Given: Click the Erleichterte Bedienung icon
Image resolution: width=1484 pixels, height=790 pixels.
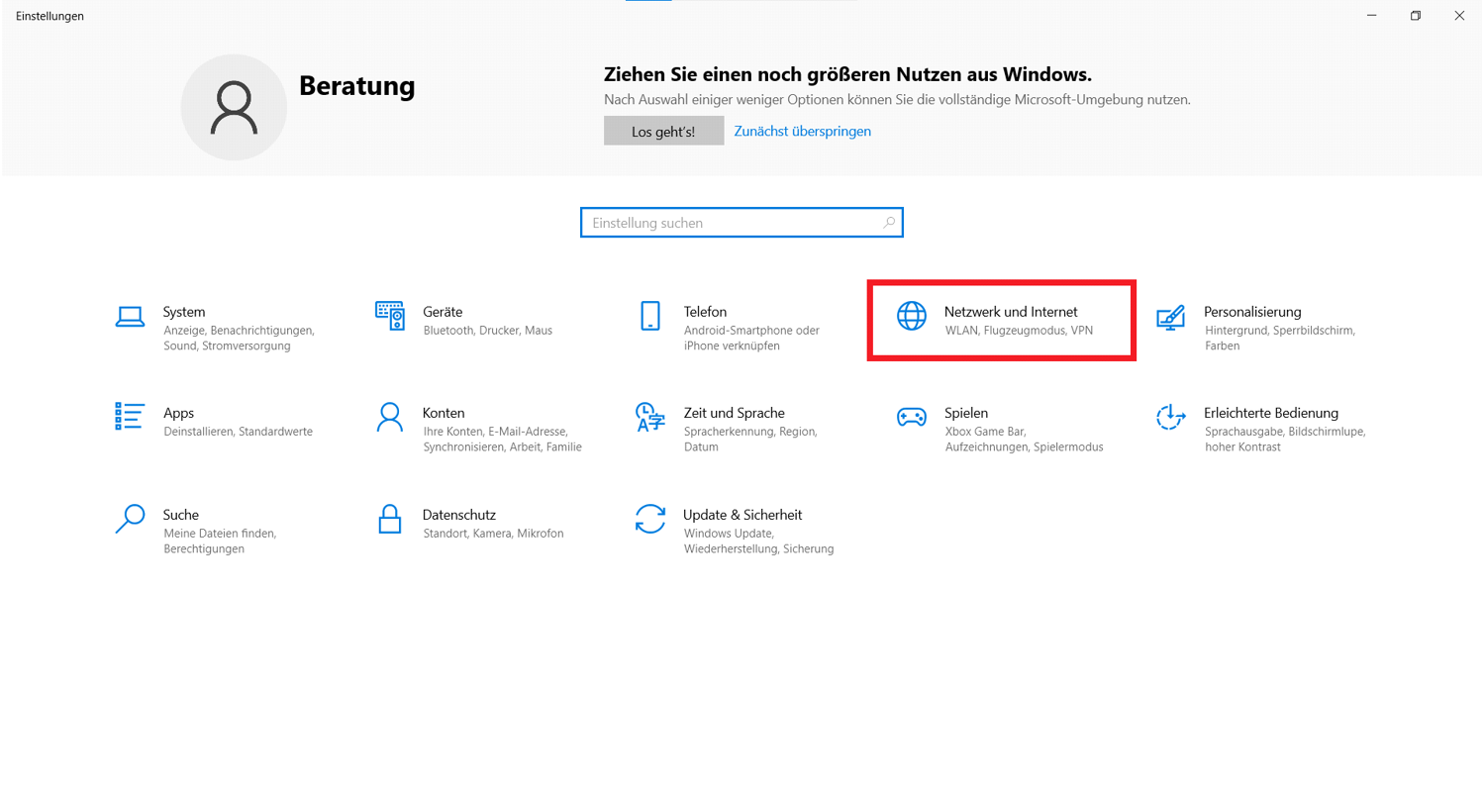Looking at the screenshot, I should 1170,417.
